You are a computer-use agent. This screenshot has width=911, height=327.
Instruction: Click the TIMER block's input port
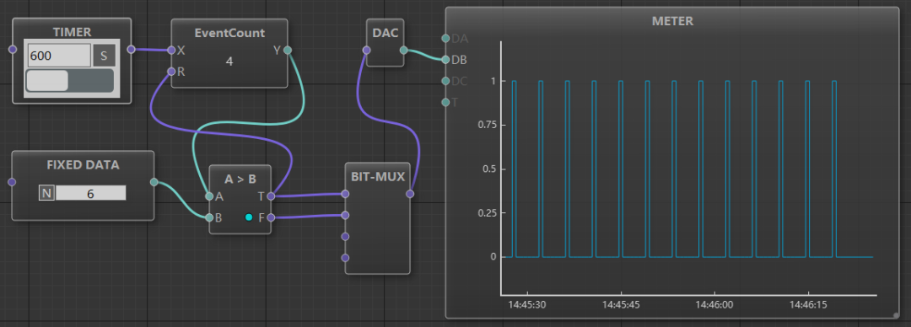[x=13, y=50]
